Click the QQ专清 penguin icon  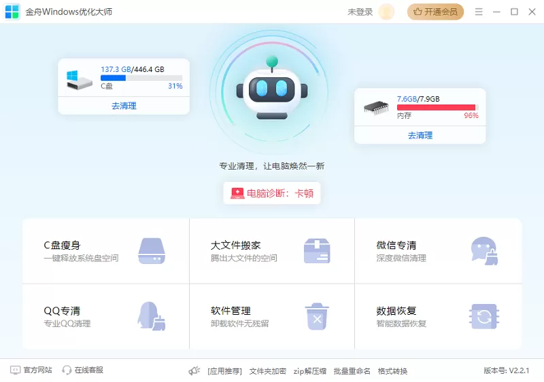[151, 316]
